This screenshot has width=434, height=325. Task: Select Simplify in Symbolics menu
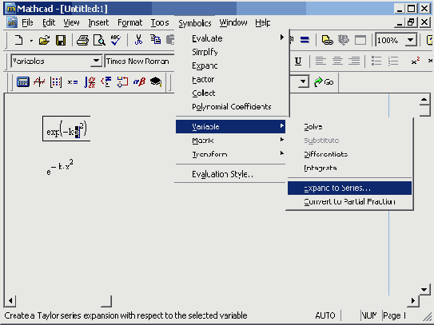[205, 52]
